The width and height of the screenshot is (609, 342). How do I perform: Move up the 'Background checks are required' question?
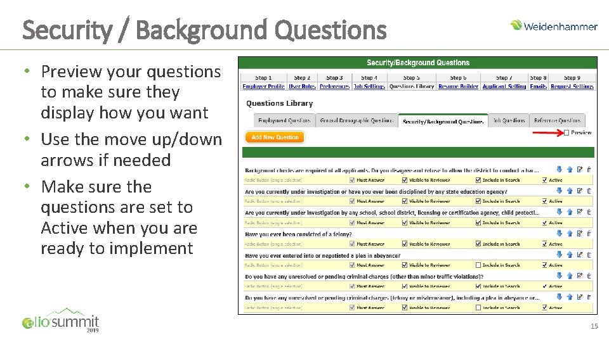click(570, 170)
